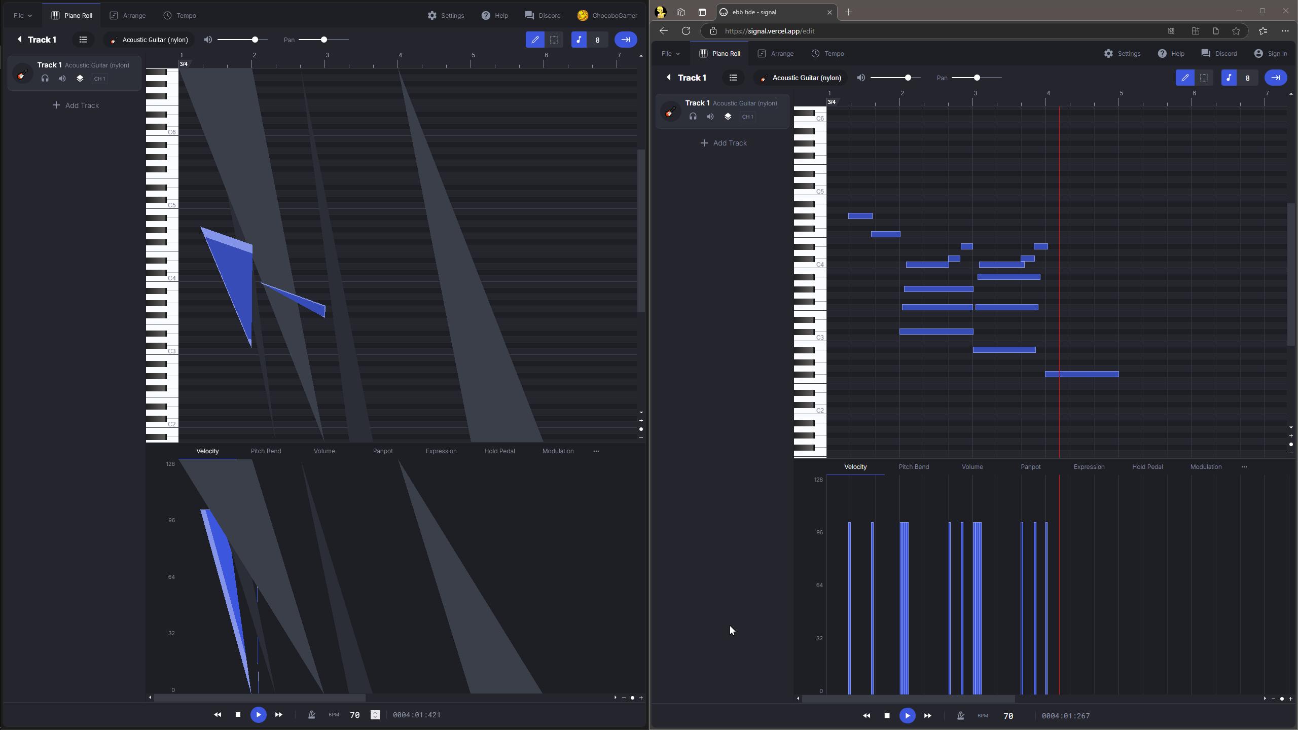Screen dimensions: 1298x730
Task: Toggle ghost track layers icon in left window
Action: tap(80, 79)
